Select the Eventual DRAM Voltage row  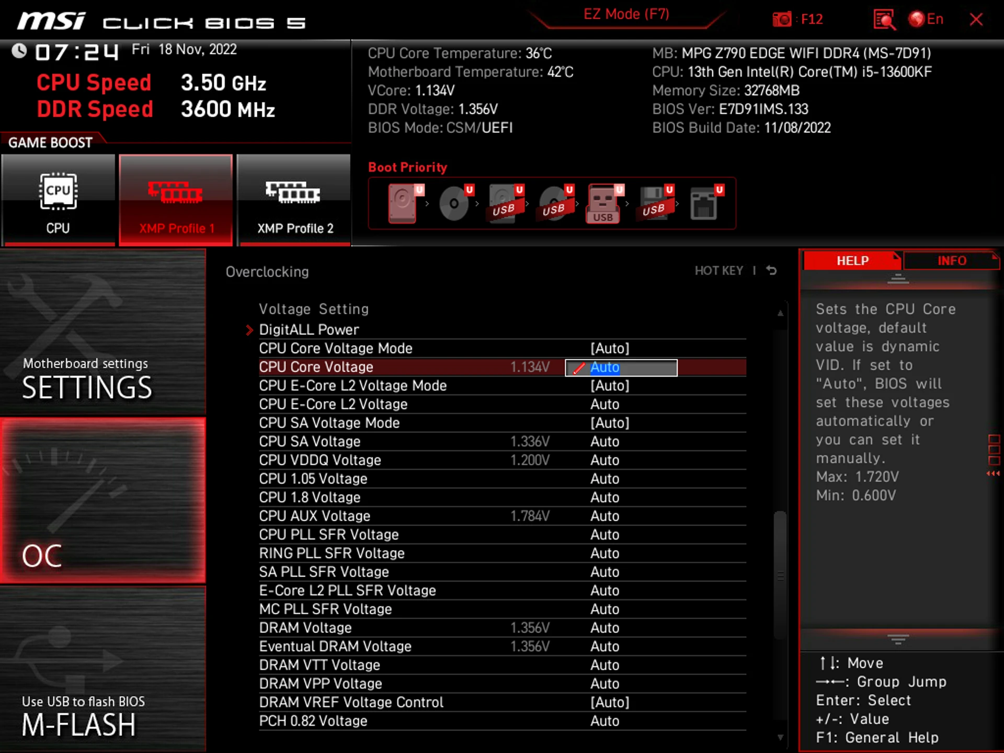502,646
